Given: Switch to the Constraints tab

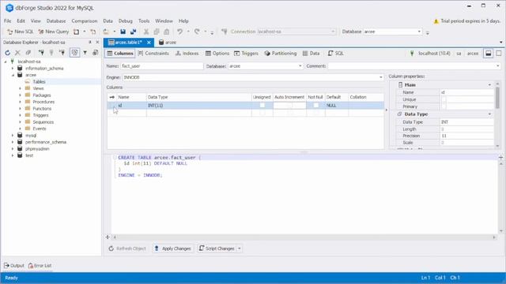Looking at the screenshot, I should click(x=153, y=54).
